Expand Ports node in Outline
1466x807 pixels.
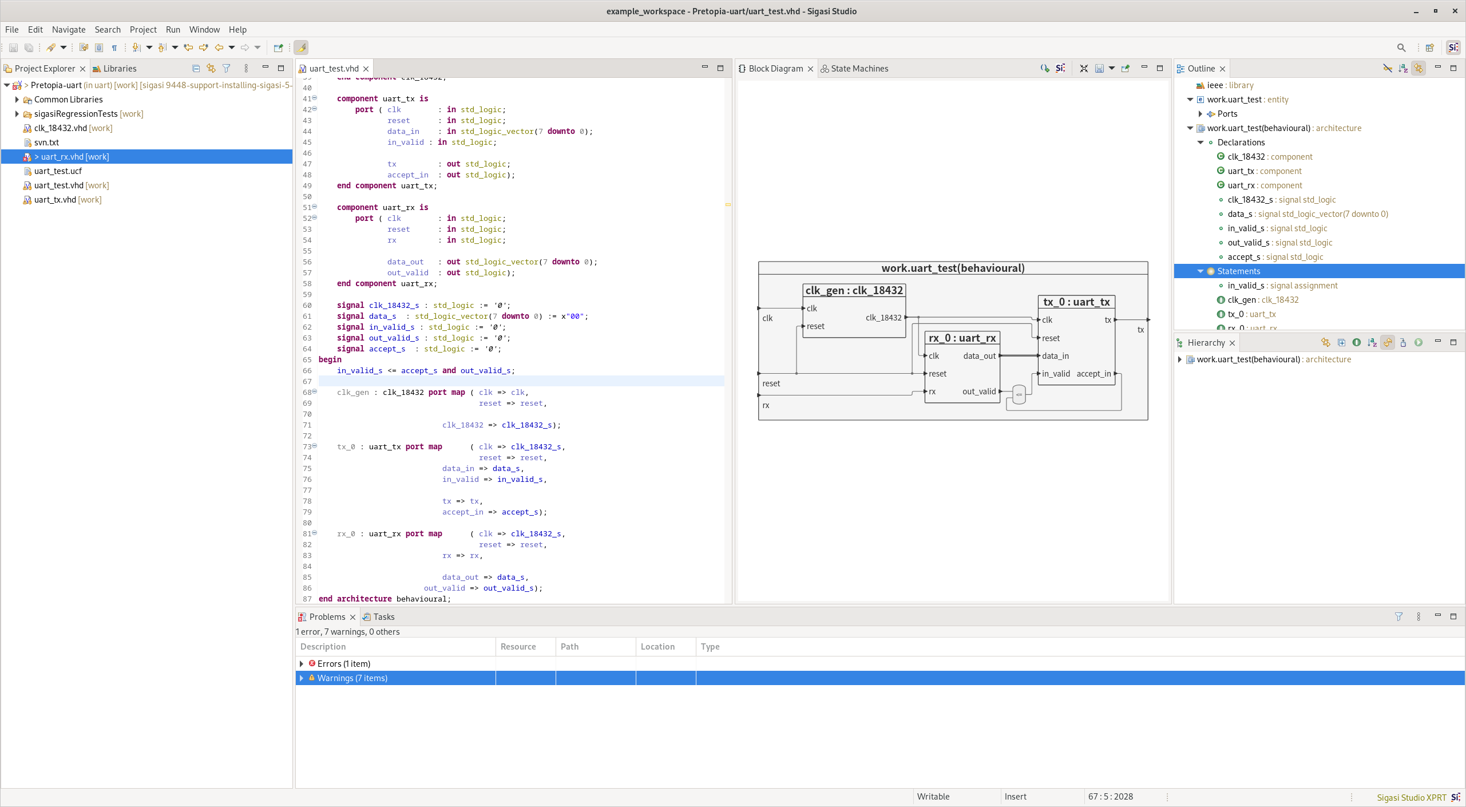pyautogui.click(x=1200, y=114)
